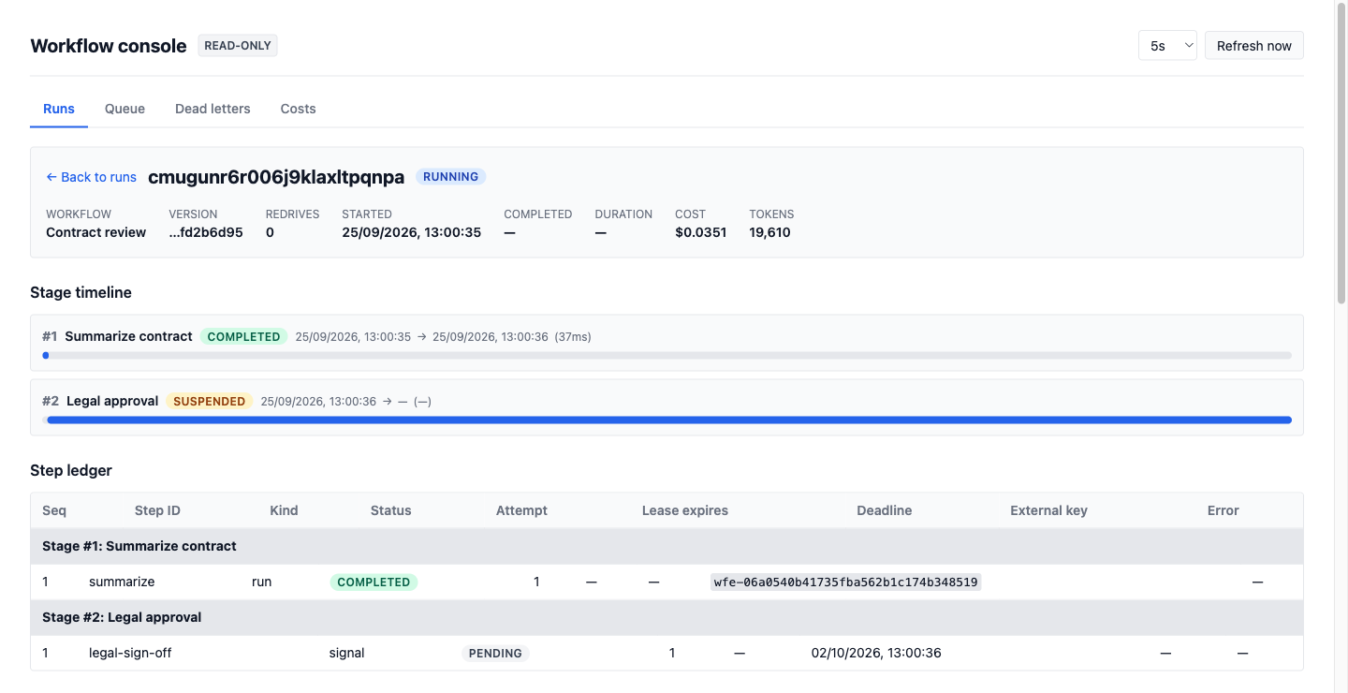The height and width of the screenshot is (693, 1348).
Task: Click the signal kind cell
Action: 346,653
